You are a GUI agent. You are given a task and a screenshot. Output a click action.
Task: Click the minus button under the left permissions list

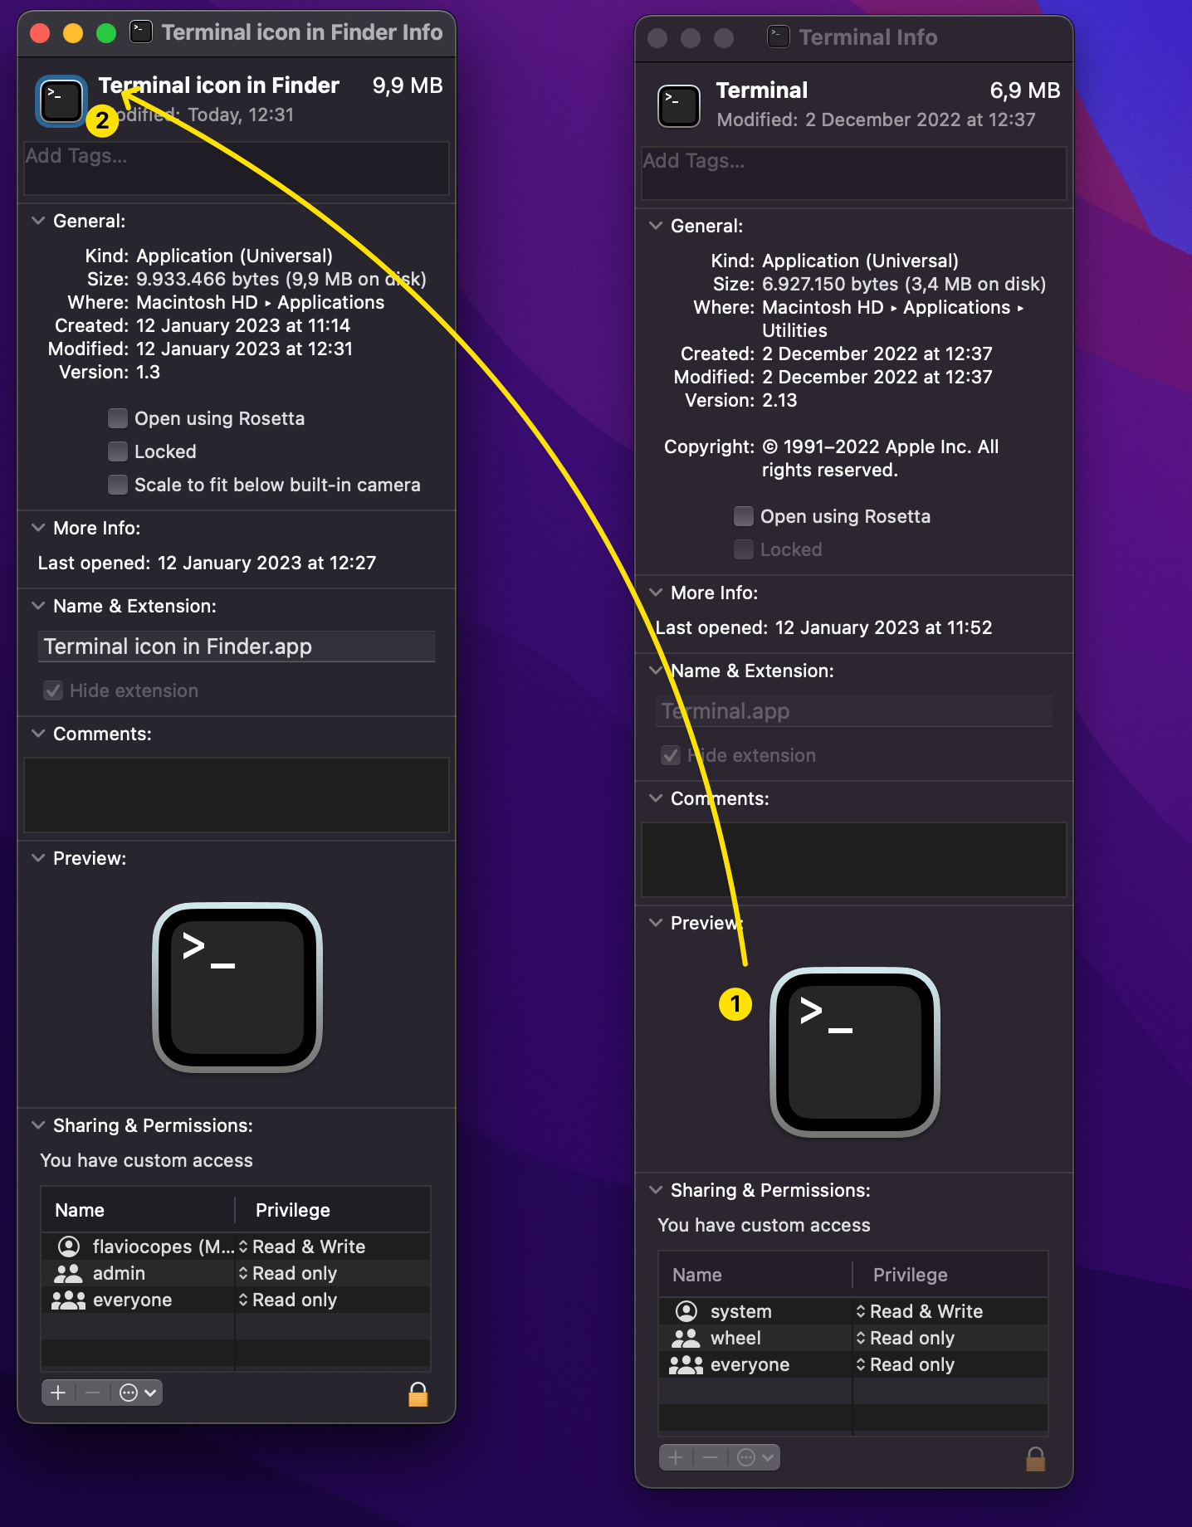point(93,1393)
